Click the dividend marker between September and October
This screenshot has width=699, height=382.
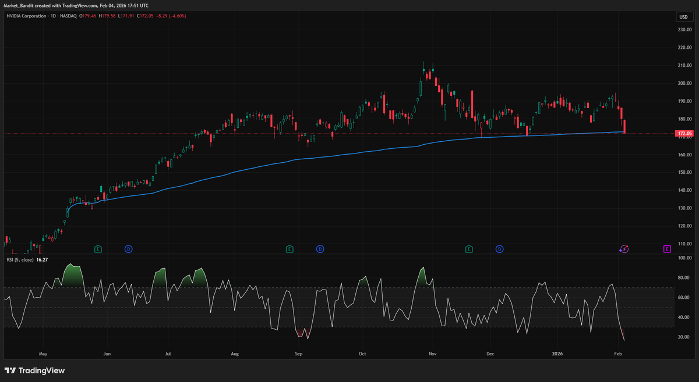320,249
